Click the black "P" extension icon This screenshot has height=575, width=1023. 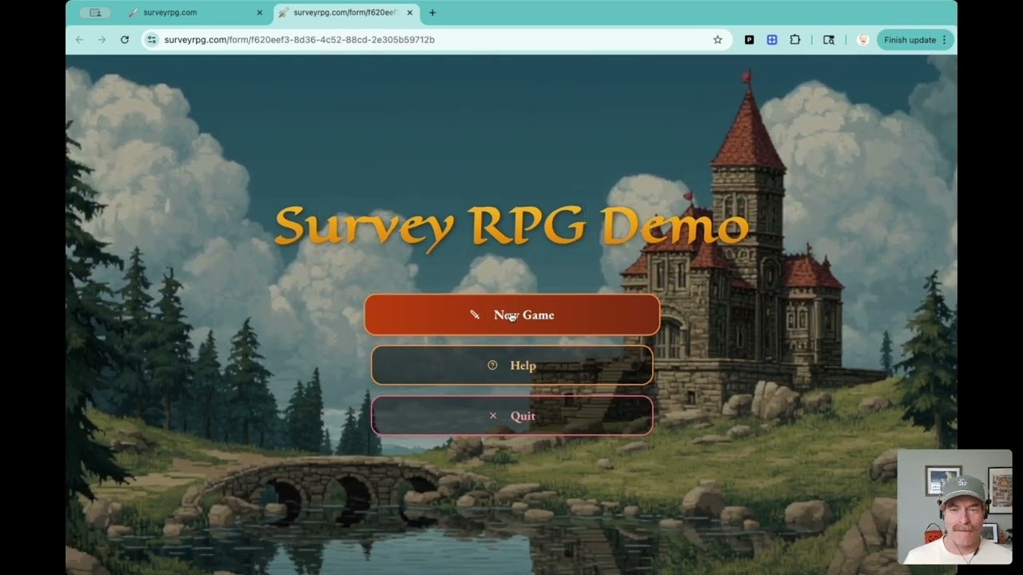(749, 39)
